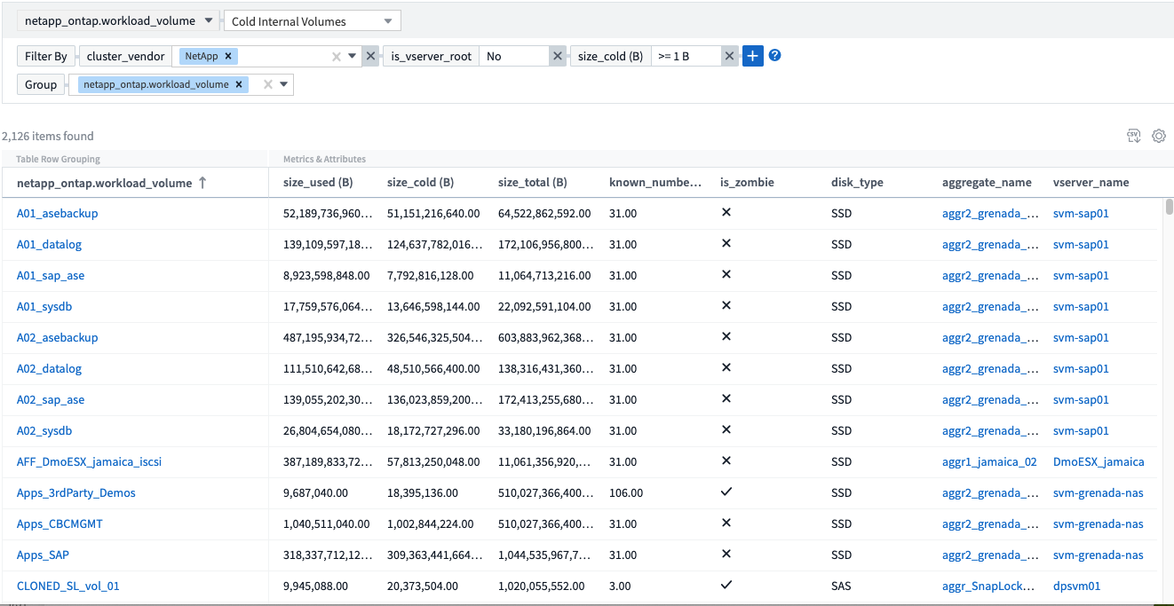This screenshot has height=606, width=1174.
Task: Open table settings gear icon
Action: coord(1158,136)
